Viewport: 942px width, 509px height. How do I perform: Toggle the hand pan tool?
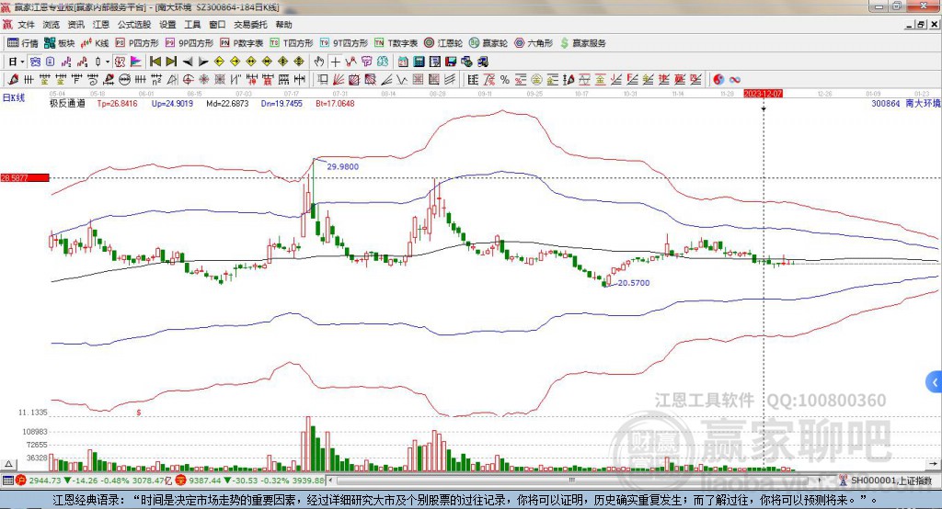pyautogui.click(x=319, y=62)
